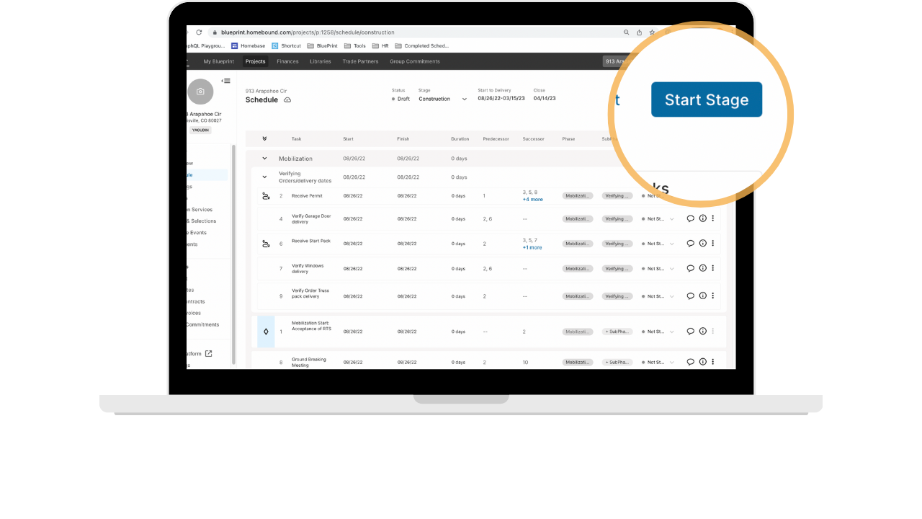Screen dimensions: 922x519
Task: Open comments for Verify Garage Door delivery
Action: click(690, 218)
